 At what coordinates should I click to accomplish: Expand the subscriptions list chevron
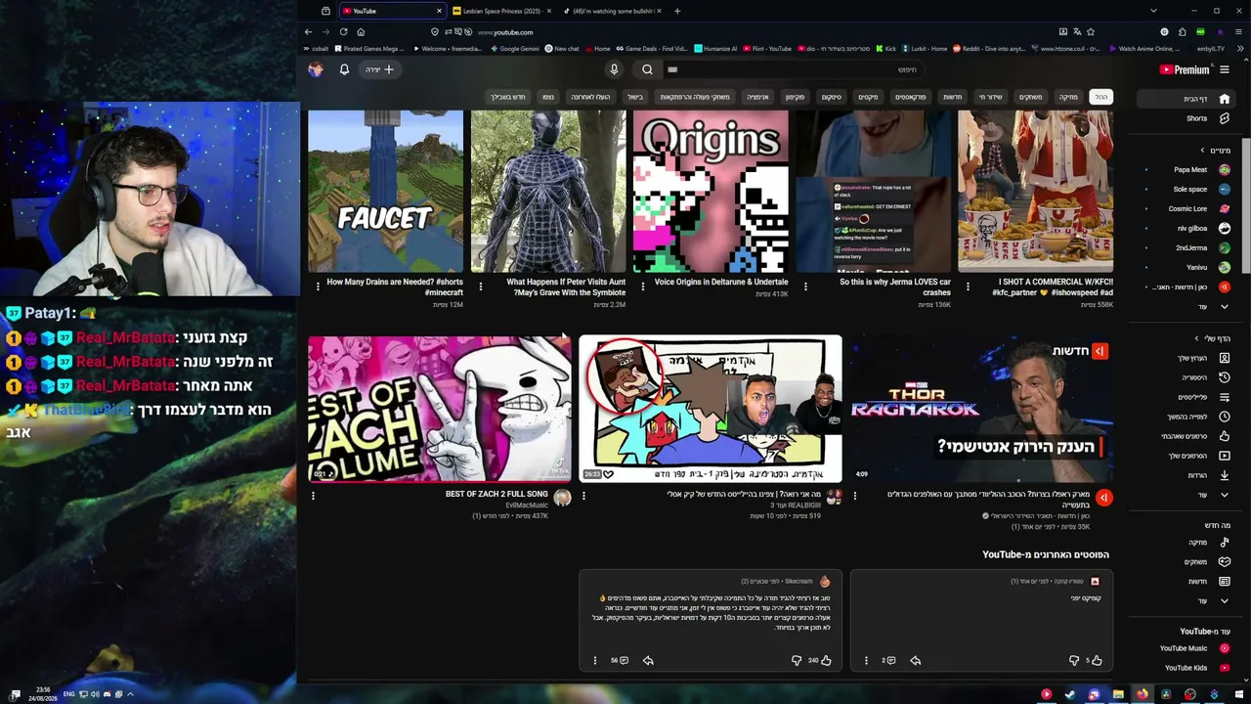click(x=1224, y=307)
